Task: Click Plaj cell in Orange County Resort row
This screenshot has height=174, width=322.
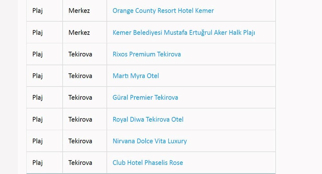Action: click(37, 11)
